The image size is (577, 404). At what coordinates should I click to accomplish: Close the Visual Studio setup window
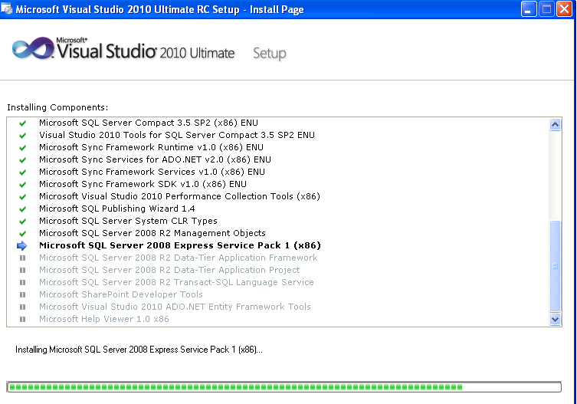(x=564, y=9)
